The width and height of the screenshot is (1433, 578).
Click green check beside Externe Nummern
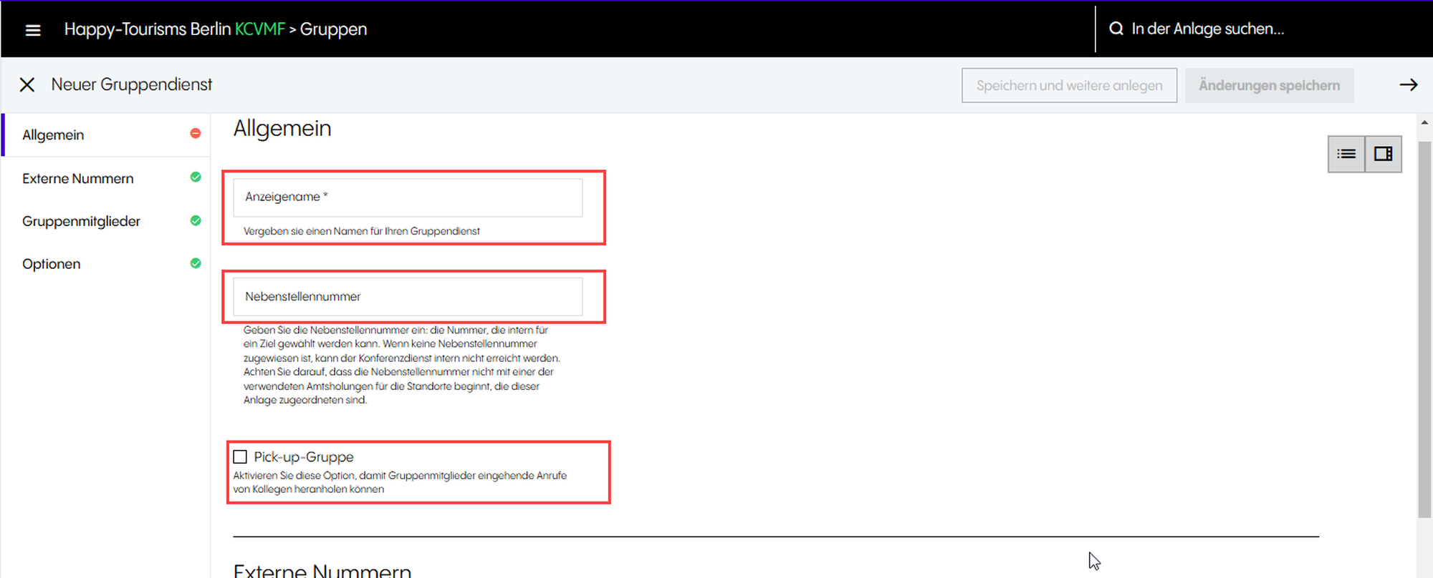tap(196, 177)
